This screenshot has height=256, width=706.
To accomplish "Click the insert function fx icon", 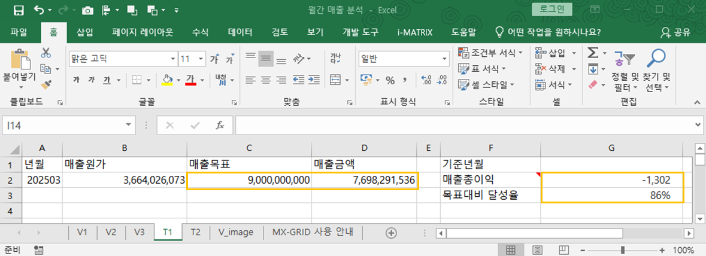I will pyautogui.click(x=220, y=125).
